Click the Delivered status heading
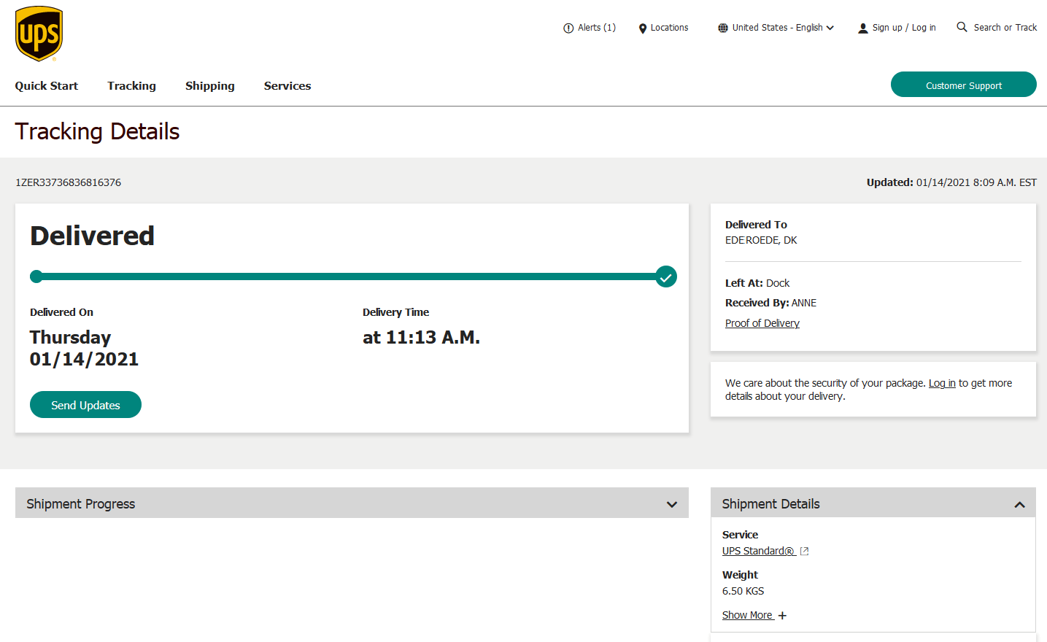Viewport: 1047px width, 642px height. tap(92, 236)
